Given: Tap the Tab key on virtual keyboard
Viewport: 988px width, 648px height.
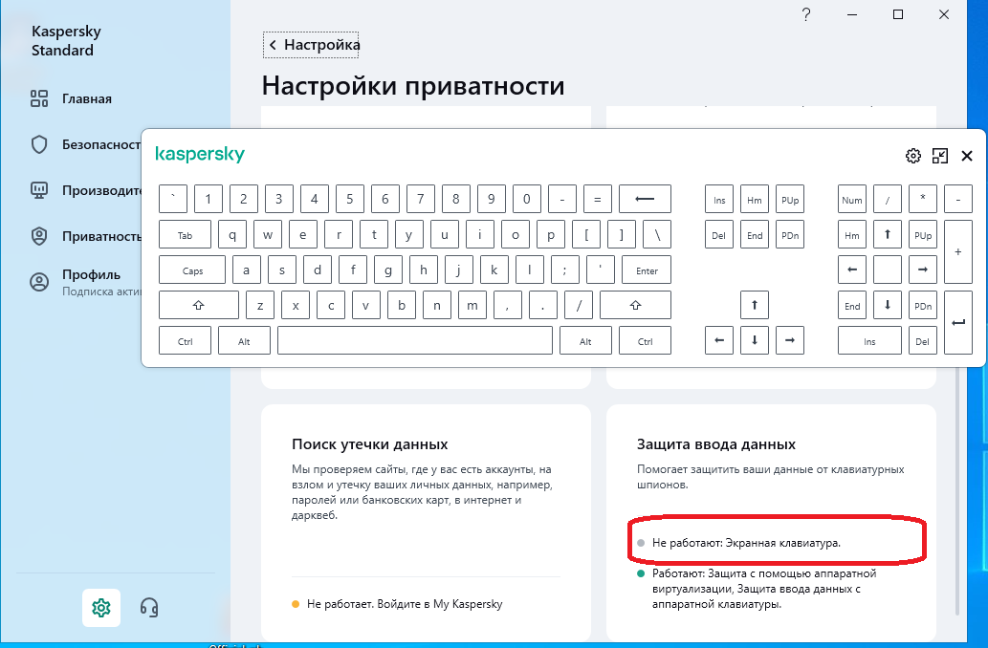Looking at the screenshot, I should 185,234.
